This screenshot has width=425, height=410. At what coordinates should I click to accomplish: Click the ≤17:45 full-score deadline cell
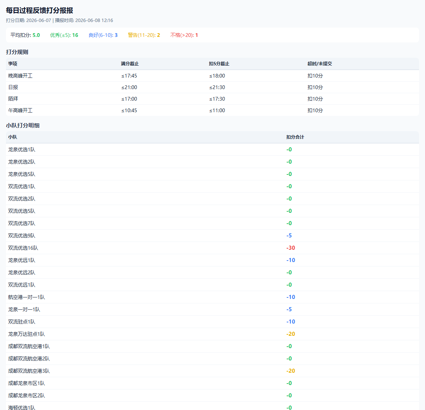129,76
